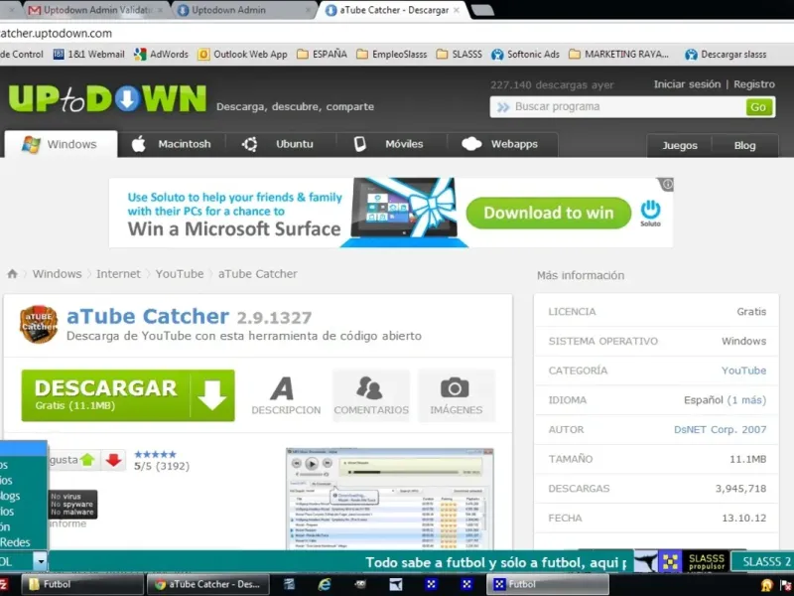
Task: Click the aTube Catcher Chrome taskbar button
Action: coord(208,584)
